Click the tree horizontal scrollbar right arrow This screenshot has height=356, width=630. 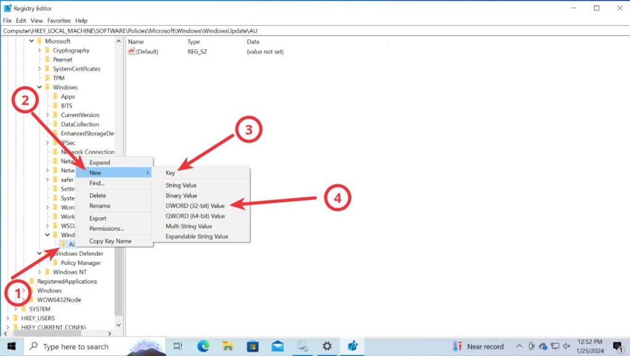point(110,333)
